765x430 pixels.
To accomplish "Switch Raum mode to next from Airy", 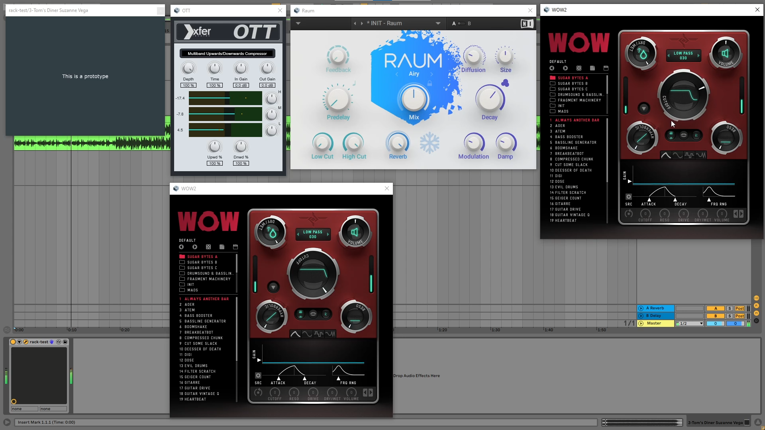I will click(x=432, y=74).
